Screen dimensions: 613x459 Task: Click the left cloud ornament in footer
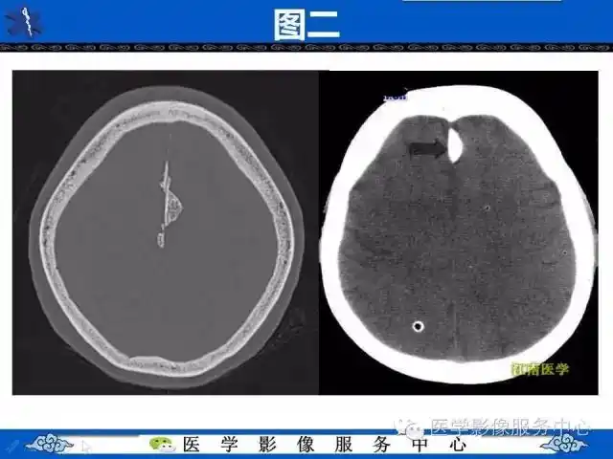(x=47, y=444)
